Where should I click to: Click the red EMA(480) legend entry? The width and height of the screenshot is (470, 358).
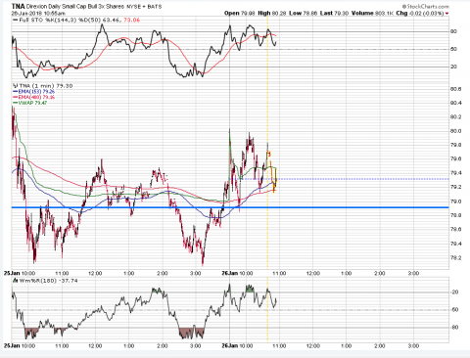33,97
